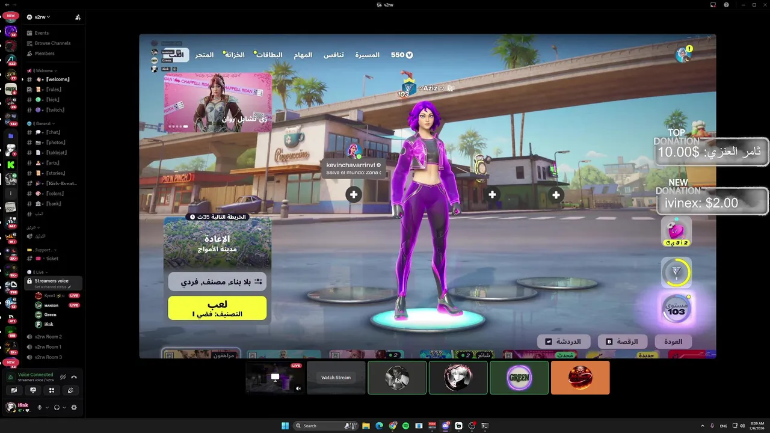Open the soundboard icon in voice panel
Image resolution: width=770 pixels, height=433 pixels.
tap(70, 390)
